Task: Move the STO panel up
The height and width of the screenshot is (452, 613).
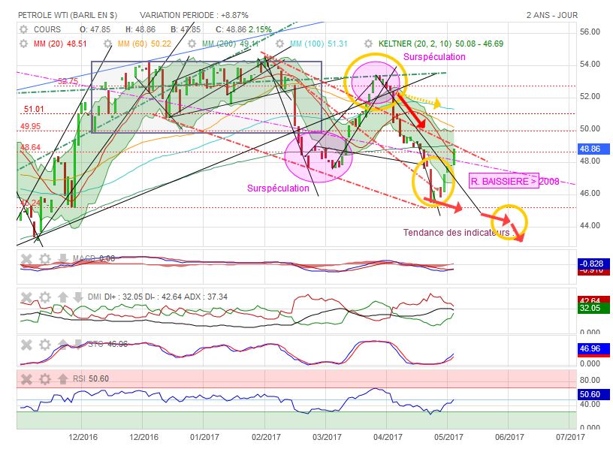Action: pyautogui.click(x=62, y=345)
